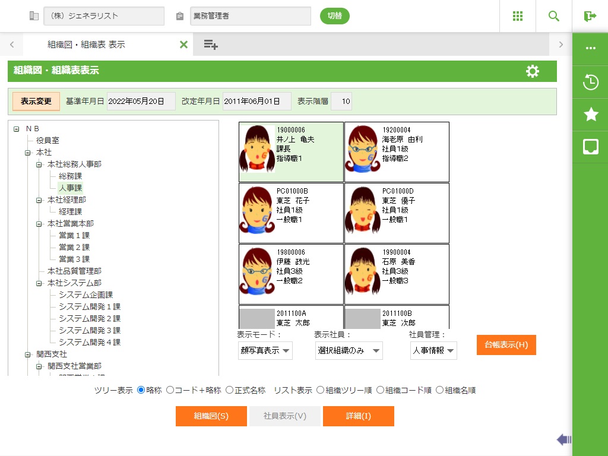Select 正式名称 radio option
The height and width of the screenshot is (456, 608).
click(230, 390)
